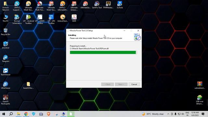The height and width of the screenshot is (117, 208).
Task: Launch the EaseUS RecExperts shortcut
Action: (x=6, y=100)
